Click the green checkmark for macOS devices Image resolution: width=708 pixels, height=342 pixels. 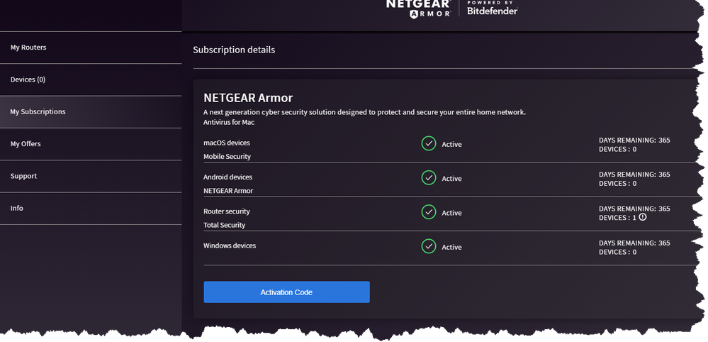pyautogui.click(x=429, y=144)
